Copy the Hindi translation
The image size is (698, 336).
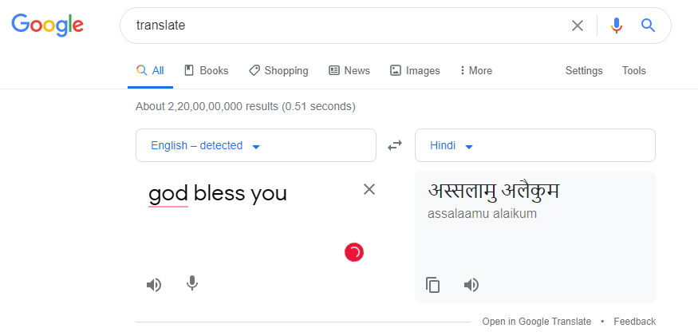(x=433, y=285)
